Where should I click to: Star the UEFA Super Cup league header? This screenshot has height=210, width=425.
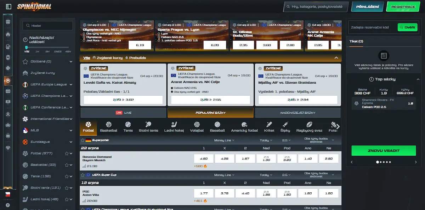coord(83,175)
